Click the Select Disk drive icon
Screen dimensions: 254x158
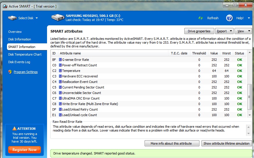pyautogui.click(x=12, y=18)
